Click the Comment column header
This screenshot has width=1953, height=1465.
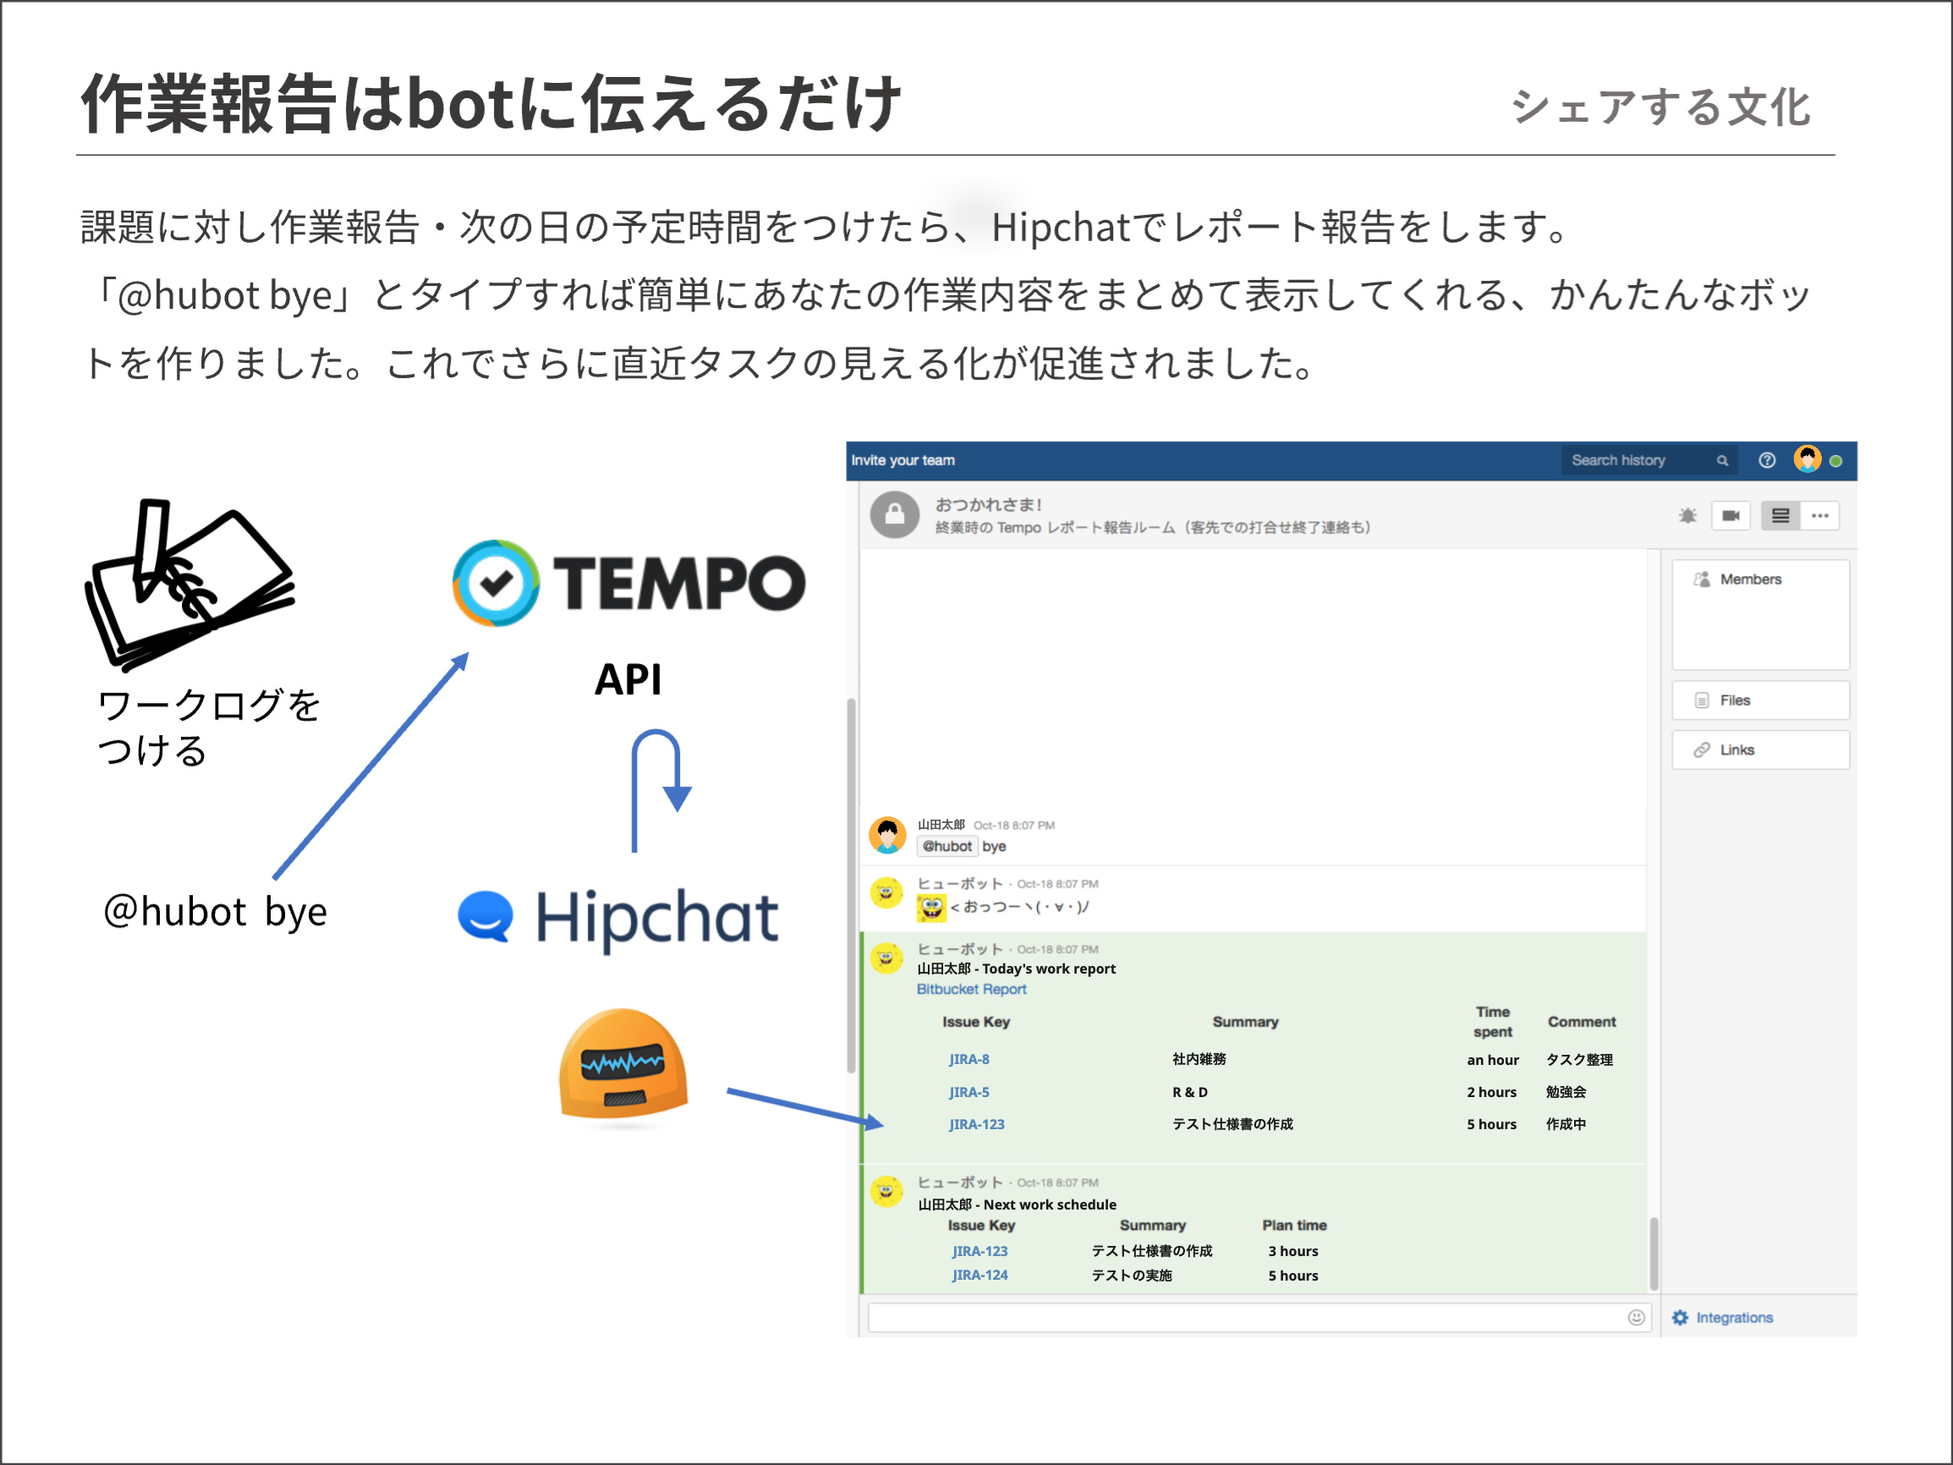click(x=1582, y=1022)
